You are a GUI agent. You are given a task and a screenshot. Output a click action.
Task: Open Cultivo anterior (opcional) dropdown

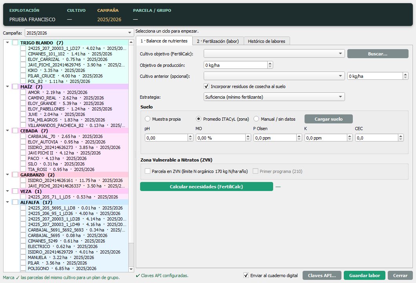(x=274, y=76)
